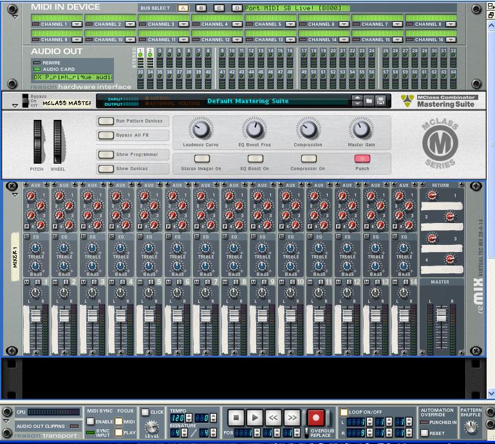Image resolution: width=495 pixels, height=444 pixels.
Task: Click Show Programmer button
Action: (x=106, y=155)
